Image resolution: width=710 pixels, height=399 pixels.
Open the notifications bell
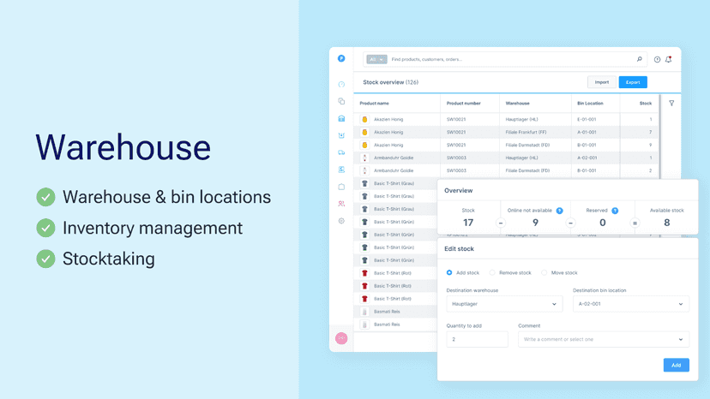(668, 59)
